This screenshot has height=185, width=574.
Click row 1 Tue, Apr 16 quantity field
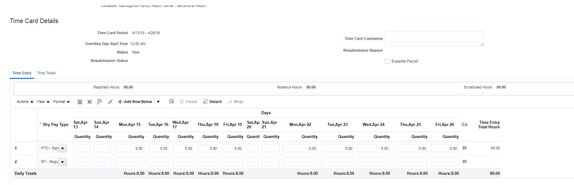tap(159, 148)
